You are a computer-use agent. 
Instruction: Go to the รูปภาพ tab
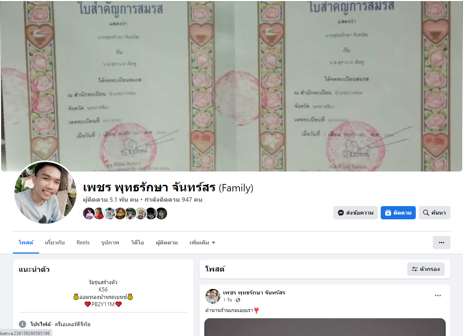tap(110, 243)
